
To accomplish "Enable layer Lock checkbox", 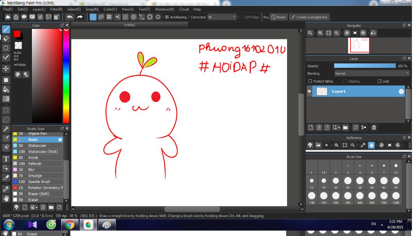I will coord(379,81).
